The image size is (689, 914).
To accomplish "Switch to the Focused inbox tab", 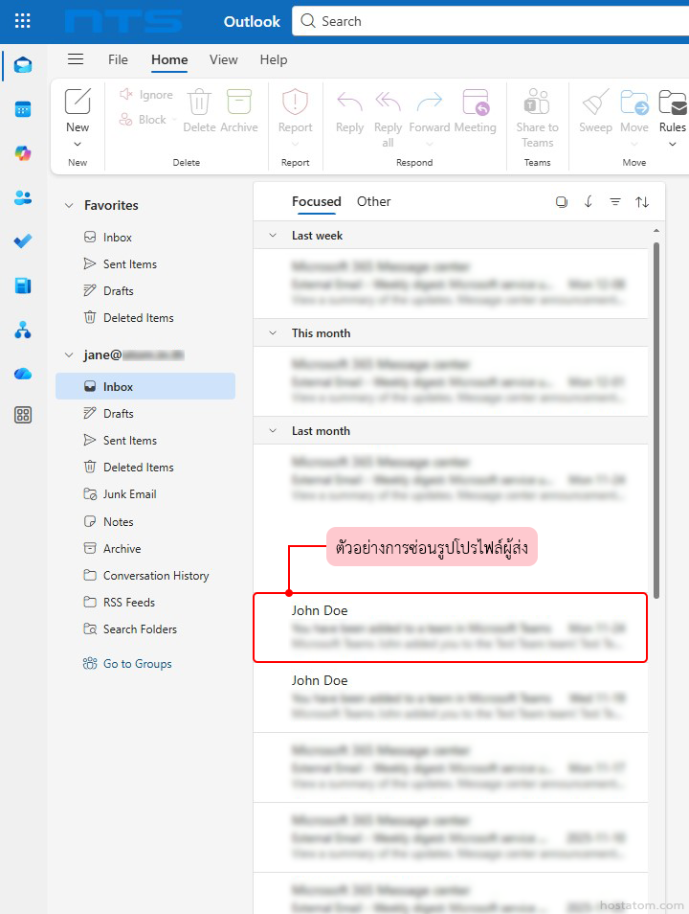I will [316, 202].
